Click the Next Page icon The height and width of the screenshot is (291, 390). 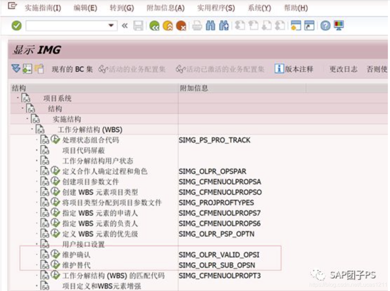(x=267, y=25)
